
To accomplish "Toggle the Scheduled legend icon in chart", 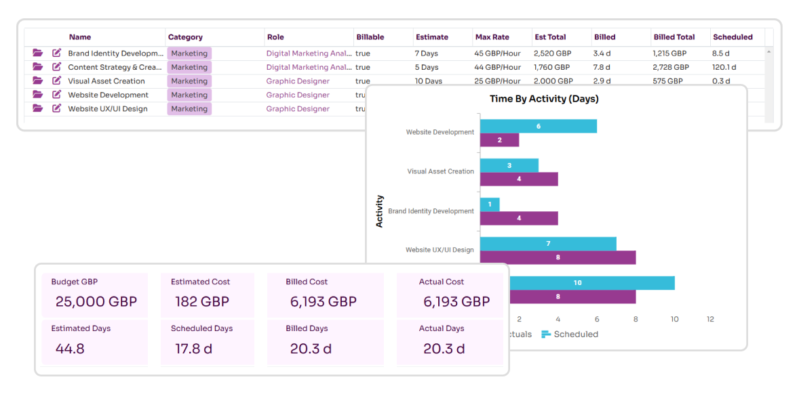I will (x=546, y=334).
